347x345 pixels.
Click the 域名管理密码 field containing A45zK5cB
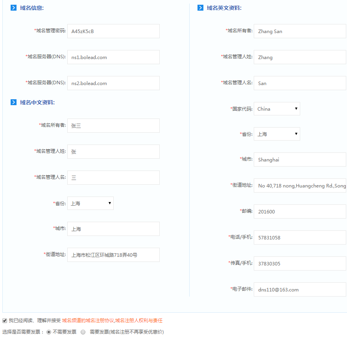click(113, 31)
